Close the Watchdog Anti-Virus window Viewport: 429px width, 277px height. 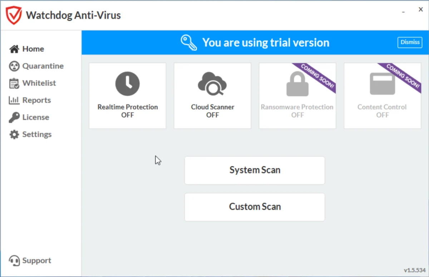tap(421, 10)
